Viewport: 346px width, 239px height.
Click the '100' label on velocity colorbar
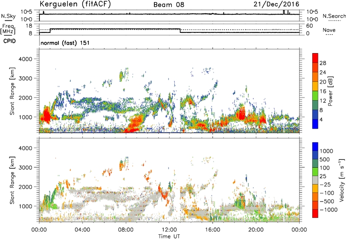pyautogui.click(x=325, y=168)
